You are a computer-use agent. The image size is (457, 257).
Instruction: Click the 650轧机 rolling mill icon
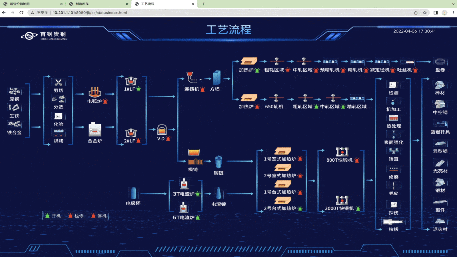click(276, 98)
